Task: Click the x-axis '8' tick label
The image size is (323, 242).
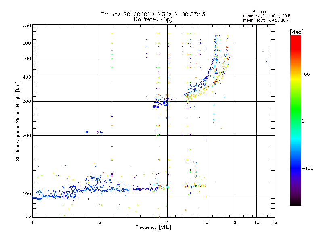Action: pyautogui.click(x=235, y=222)
